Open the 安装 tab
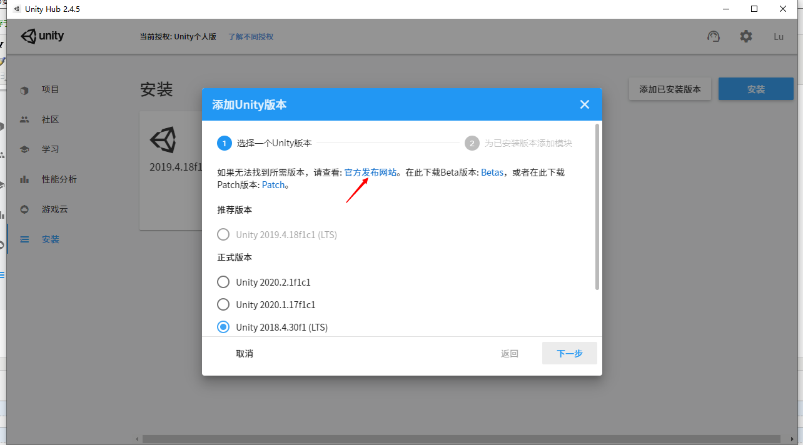The height and width of the screenshot is (445, 803). [51, 239]
